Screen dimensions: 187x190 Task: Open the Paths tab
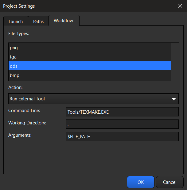click(38, 21)
